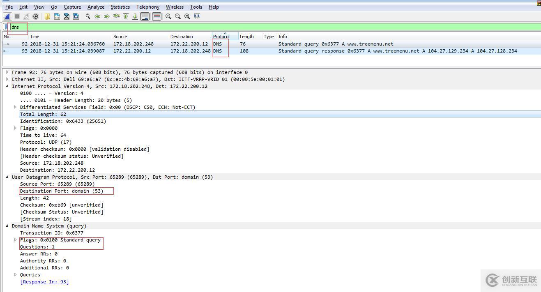Select Questions: 1 field

pyautogui.click(x=37, y=247)
